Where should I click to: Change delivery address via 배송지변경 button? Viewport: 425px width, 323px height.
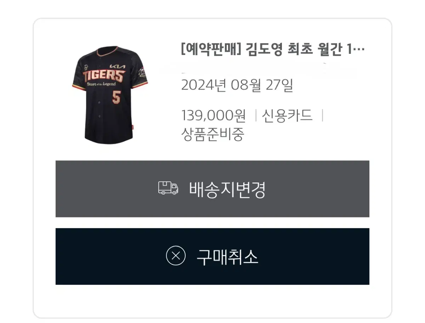(212, 189)
